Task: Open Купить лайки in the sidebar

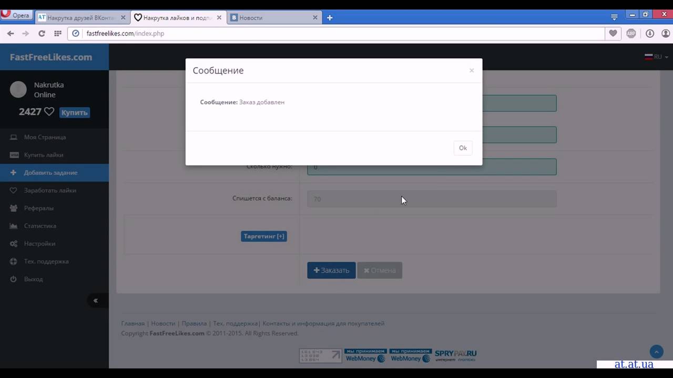Action: point(54,155)
